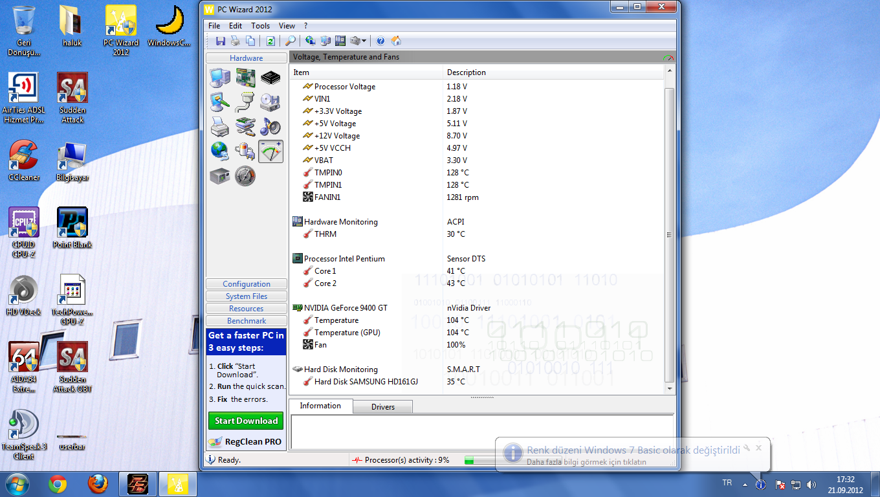
Task: Select the I/O Ports cable connector icon
Action: (245, 102)
